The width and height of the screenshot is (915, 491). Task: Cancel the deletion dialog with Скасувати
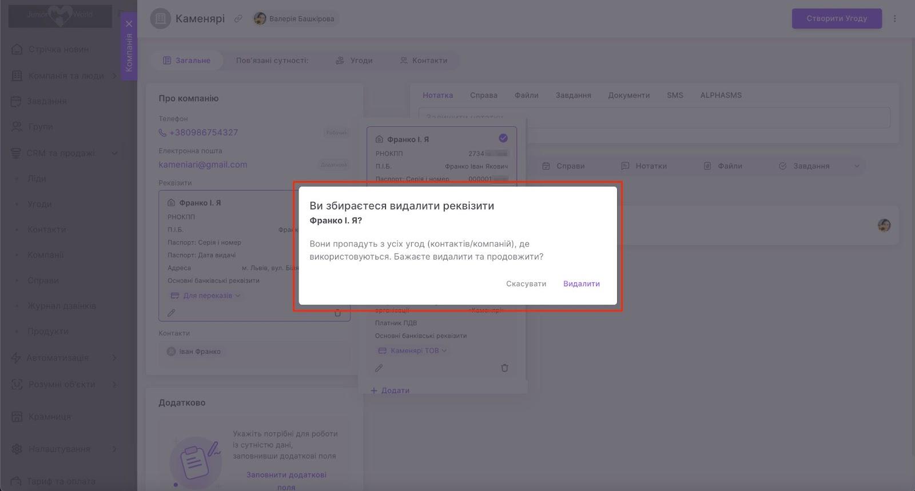coord(526,284)
